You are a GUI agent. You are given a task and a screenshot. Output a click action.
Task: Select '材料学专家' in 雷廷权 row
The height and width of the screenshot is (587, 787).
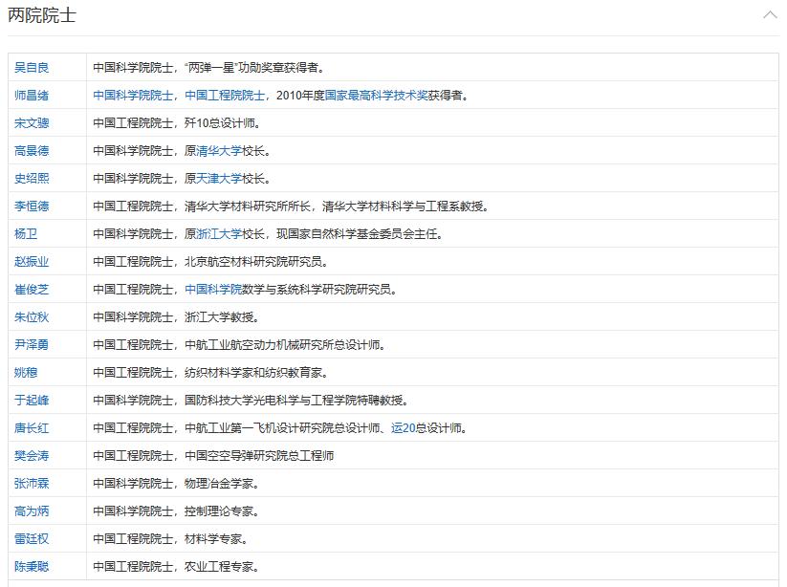pos(213,539)
